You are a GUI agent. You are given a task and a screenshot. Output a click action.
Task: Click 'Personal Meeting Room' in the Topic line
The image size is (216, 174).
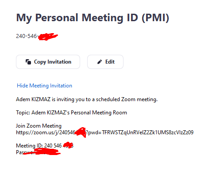[x=99, y=113]
